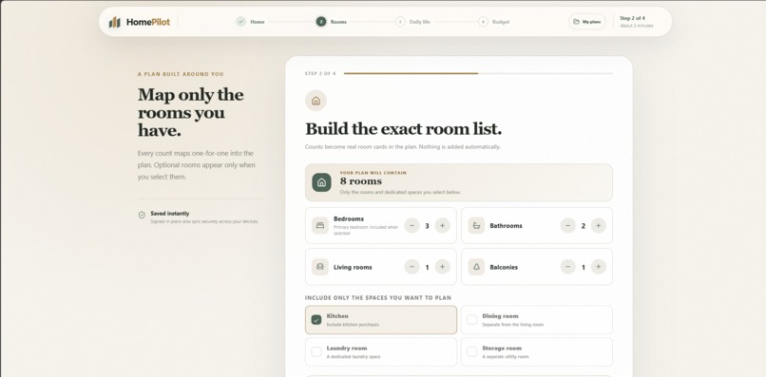Click 'Build the exact room list.' heading
Image resolution: width=766 pixels, height=377 pixels.
(403, 129)
